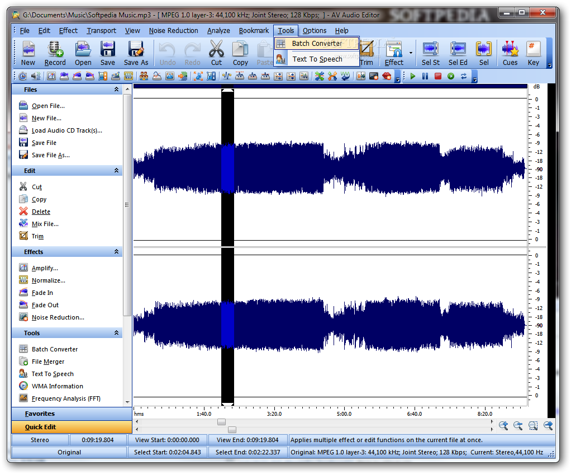The image size is (571, 474).
Task: Play the audio with the green Play button
Action: click(x=412, y=76)
